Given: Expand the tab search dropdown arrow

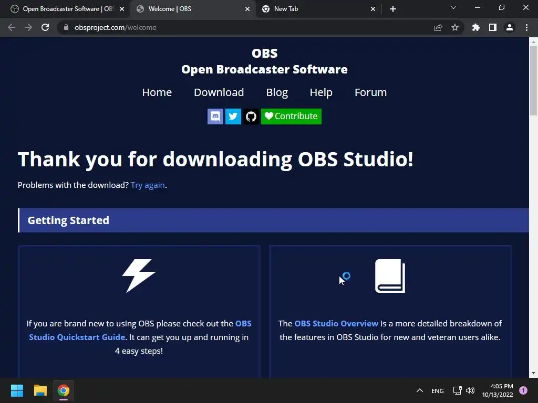Looking at the screenshot, I should coord(453,7).
